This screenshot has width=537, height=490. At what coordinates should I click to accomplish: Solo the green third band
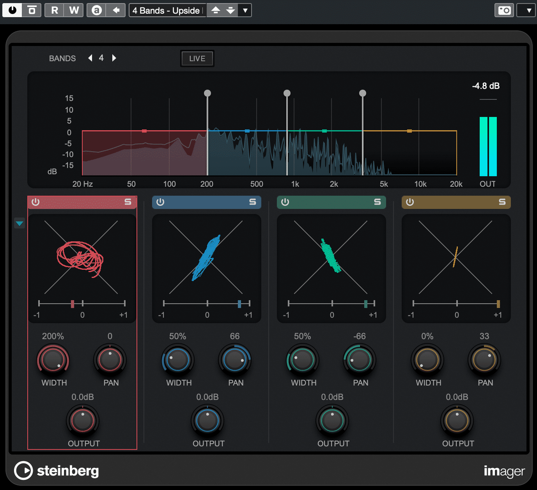[376, 202]
